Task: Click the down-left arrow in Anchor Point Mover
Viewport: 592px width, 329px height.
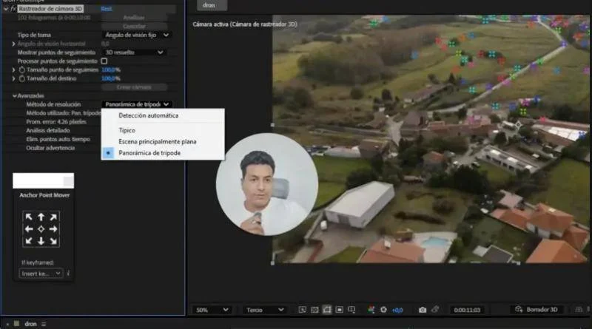Action: click(29, 241)
